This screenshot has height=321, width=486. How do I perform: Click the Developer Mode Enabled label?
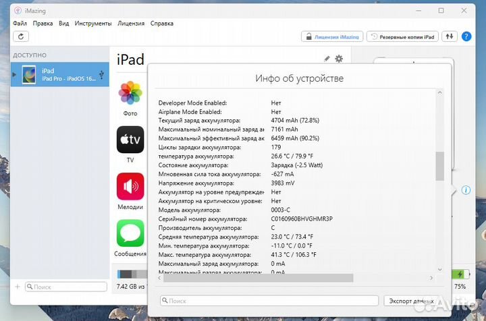pos(192,103)
